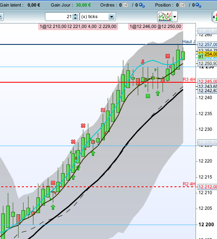217x239 pixels.
Task: Select the 2 229,00 order label
Action: 108,26
